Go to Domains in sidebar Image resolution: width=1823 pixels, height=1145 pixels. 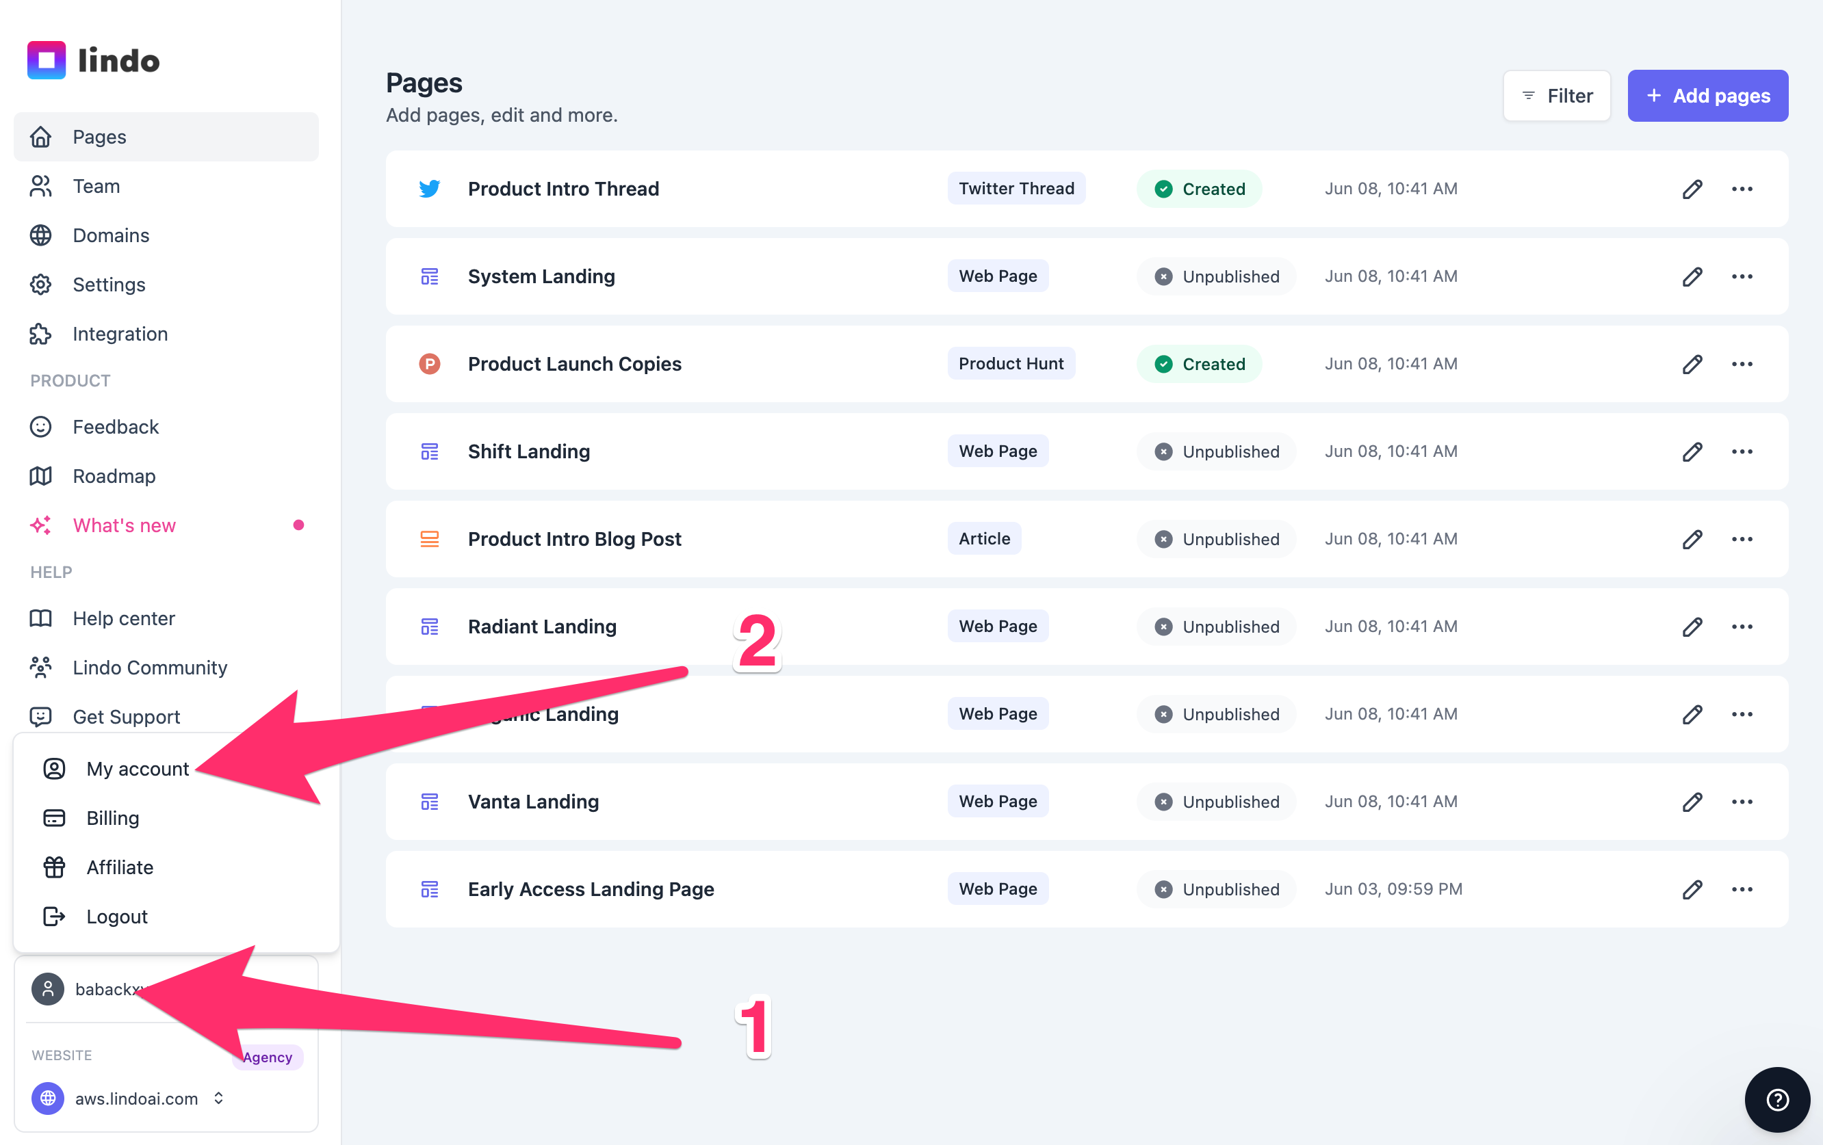click(166, 235)
